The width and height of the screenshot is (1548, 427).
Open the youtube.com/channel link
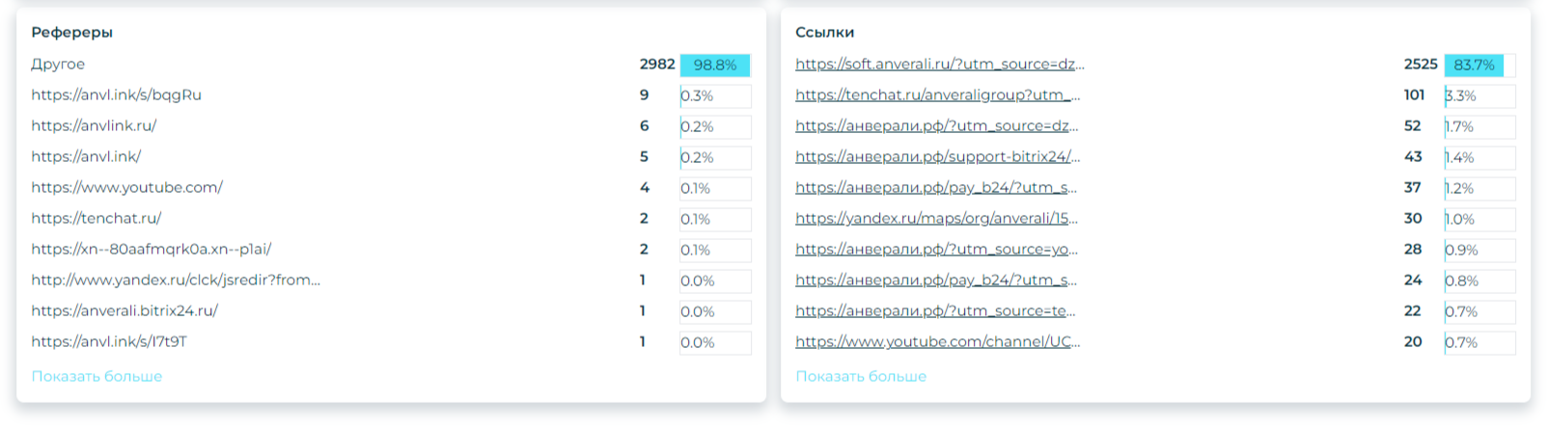click(x=937, y=342)
